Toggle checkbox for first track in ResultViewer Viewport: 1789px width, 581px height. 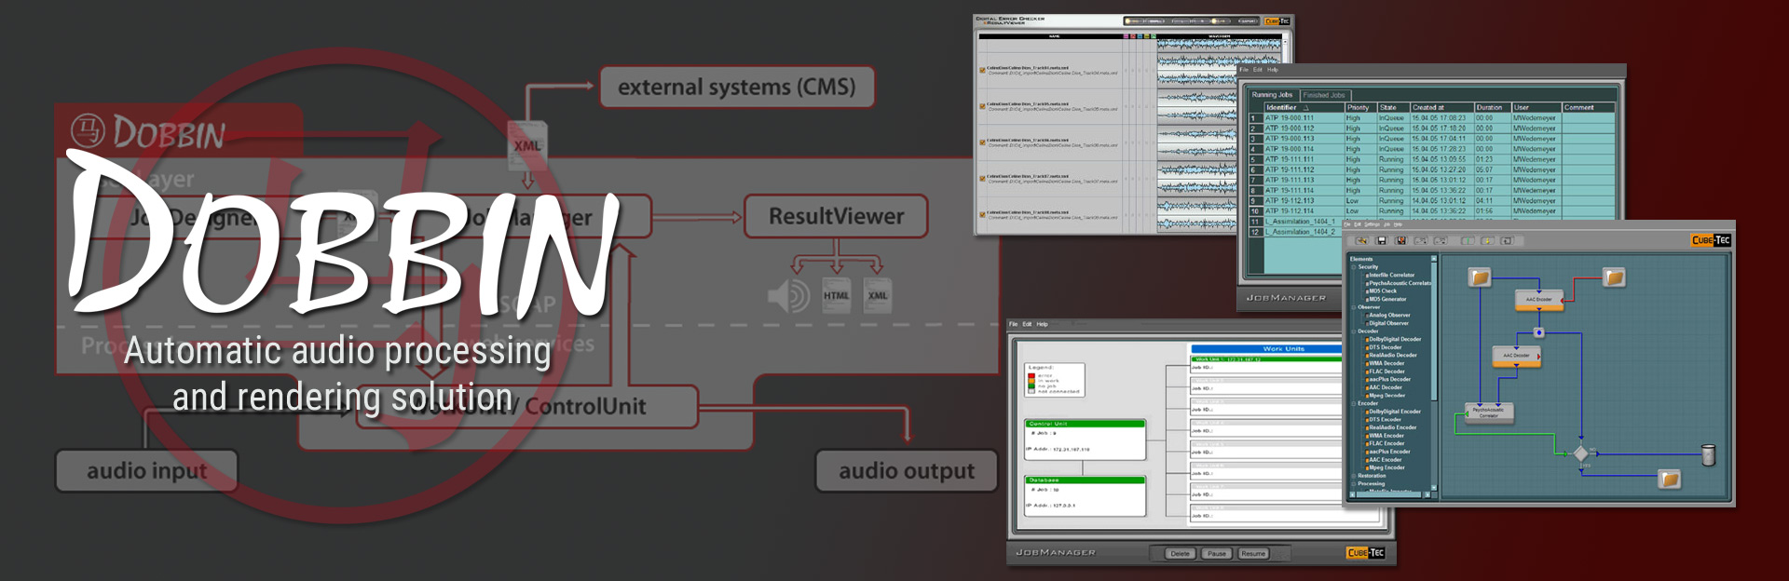pyautogui.click(x=982, y=70)
